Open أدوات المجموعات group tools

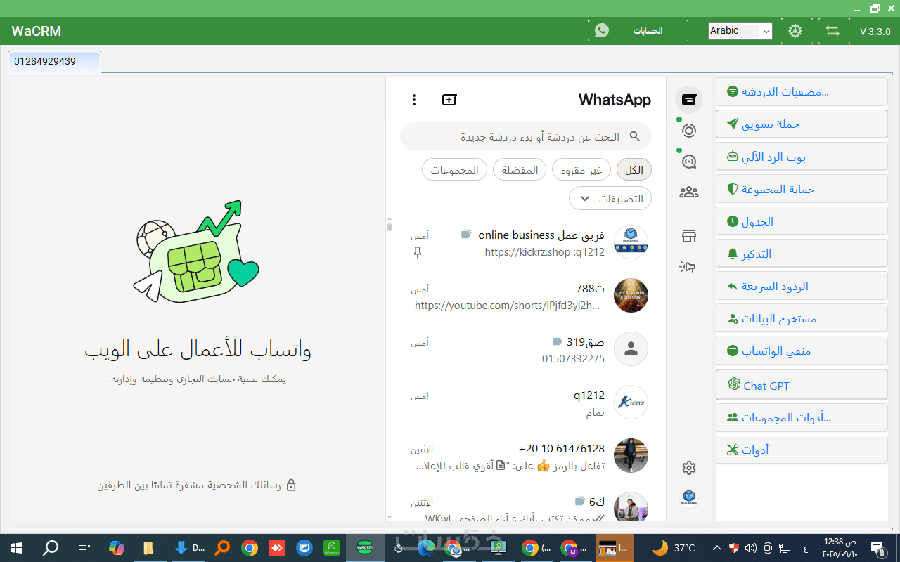tap(802, 417)
